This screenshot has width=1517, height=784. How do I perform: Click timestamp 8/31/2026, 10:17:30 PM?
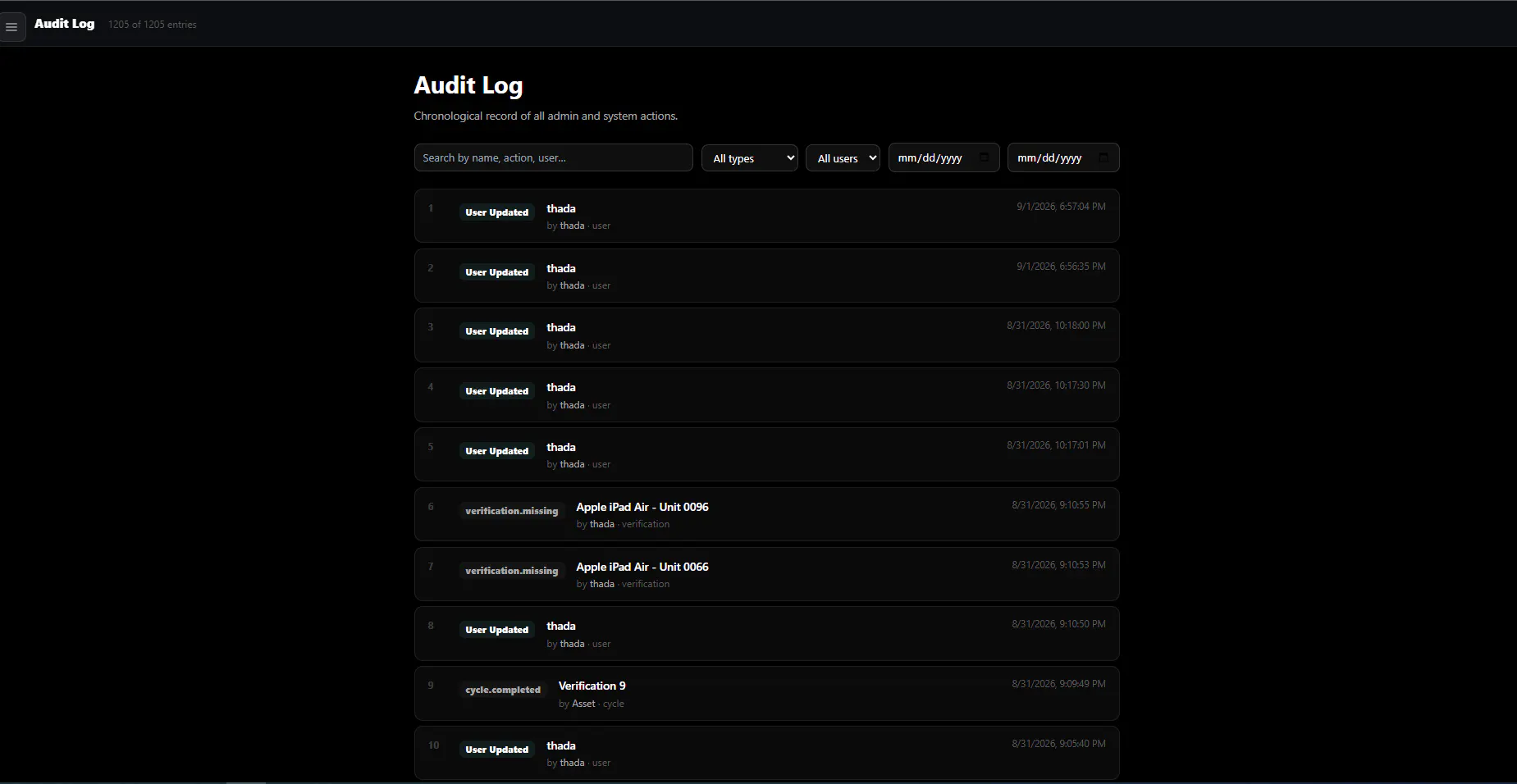coord(1056,385)
